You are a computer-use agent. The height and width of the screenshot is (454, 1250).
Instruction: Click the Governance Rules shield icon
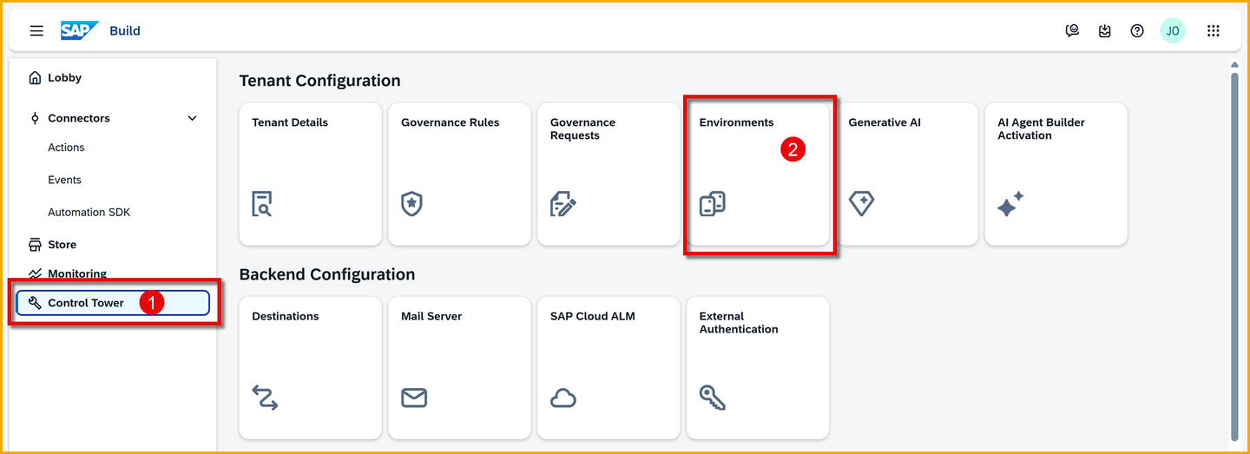411,204
